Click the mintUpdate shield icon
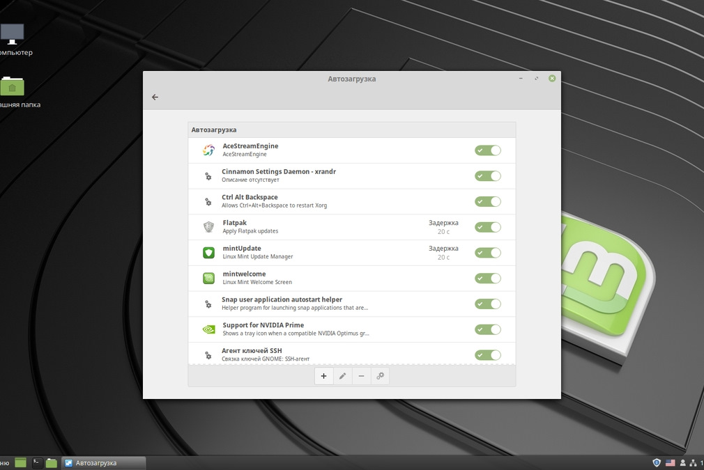Viewport: 704px width, 470px height. click(x=208, y=252)
